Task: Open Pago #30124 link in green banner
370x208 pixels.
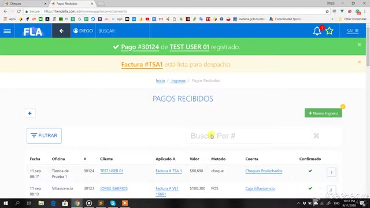Action: (140, 47)
